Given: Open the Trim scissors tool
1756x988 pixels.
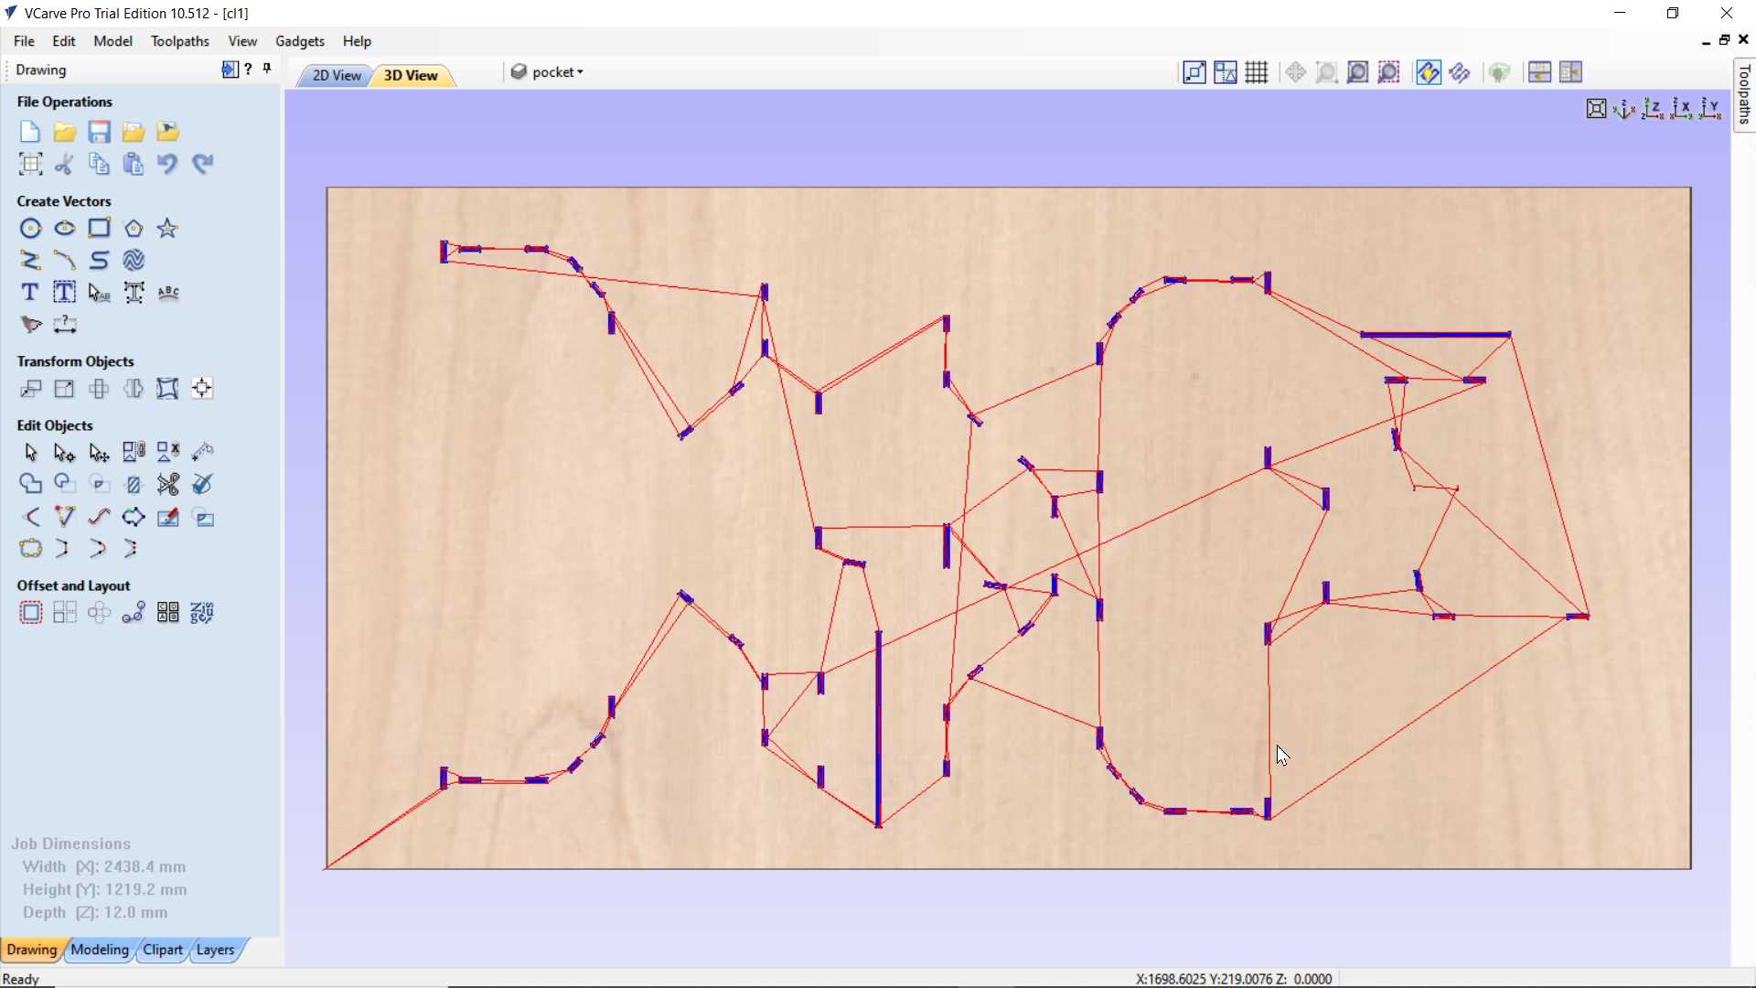Looking at the screenshot, I should tap(167, 485).
